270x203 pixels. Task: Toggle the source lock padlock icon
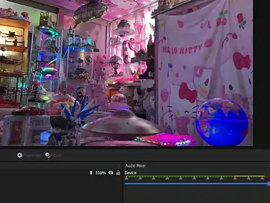point(118,173)
